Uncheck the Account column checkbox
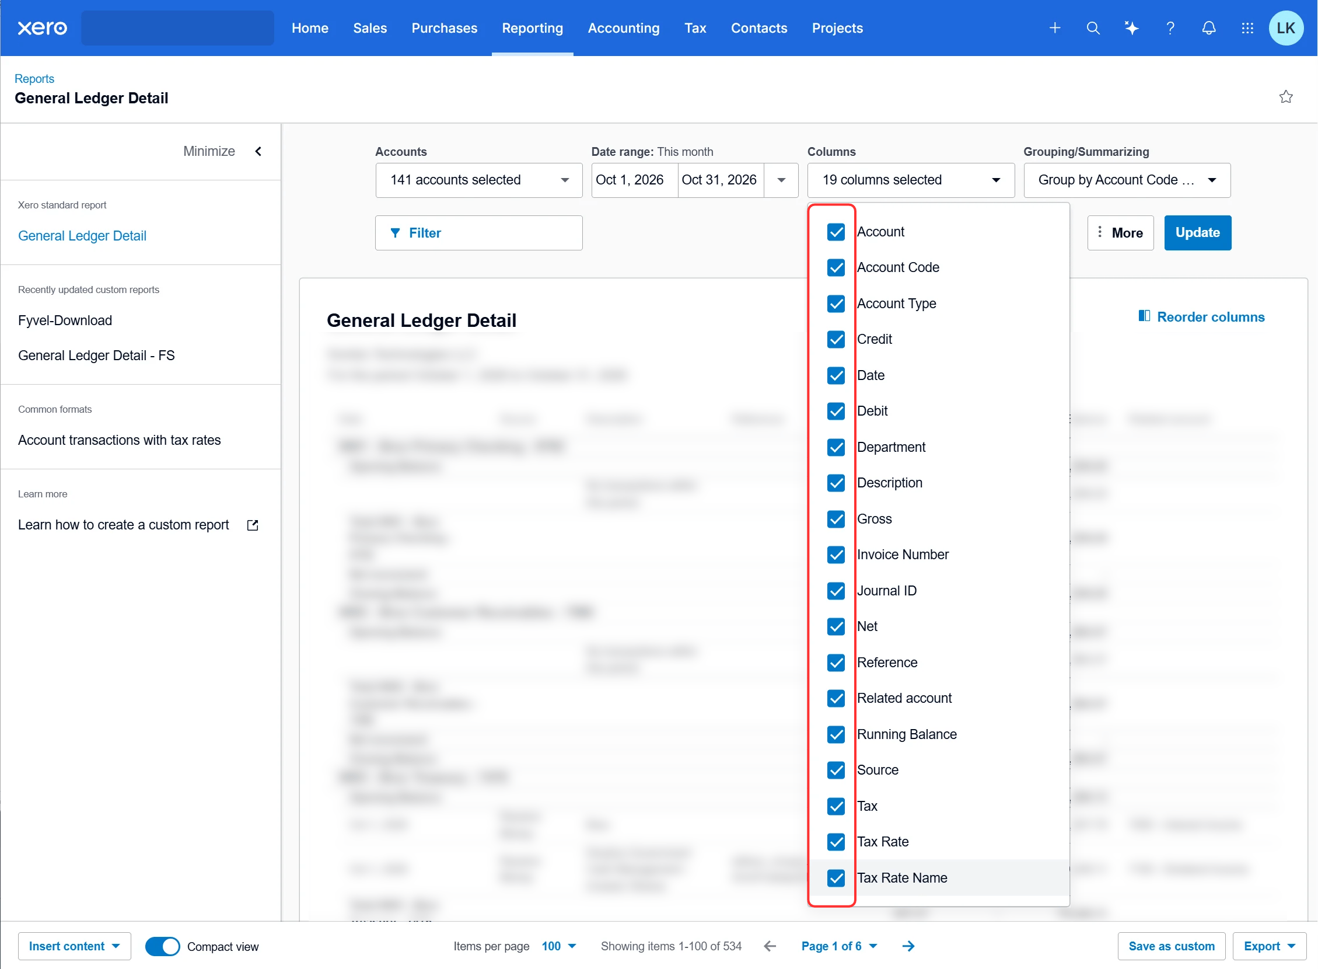The width and height of the screenshot is (1318, 969). click(x=836, y=232)
